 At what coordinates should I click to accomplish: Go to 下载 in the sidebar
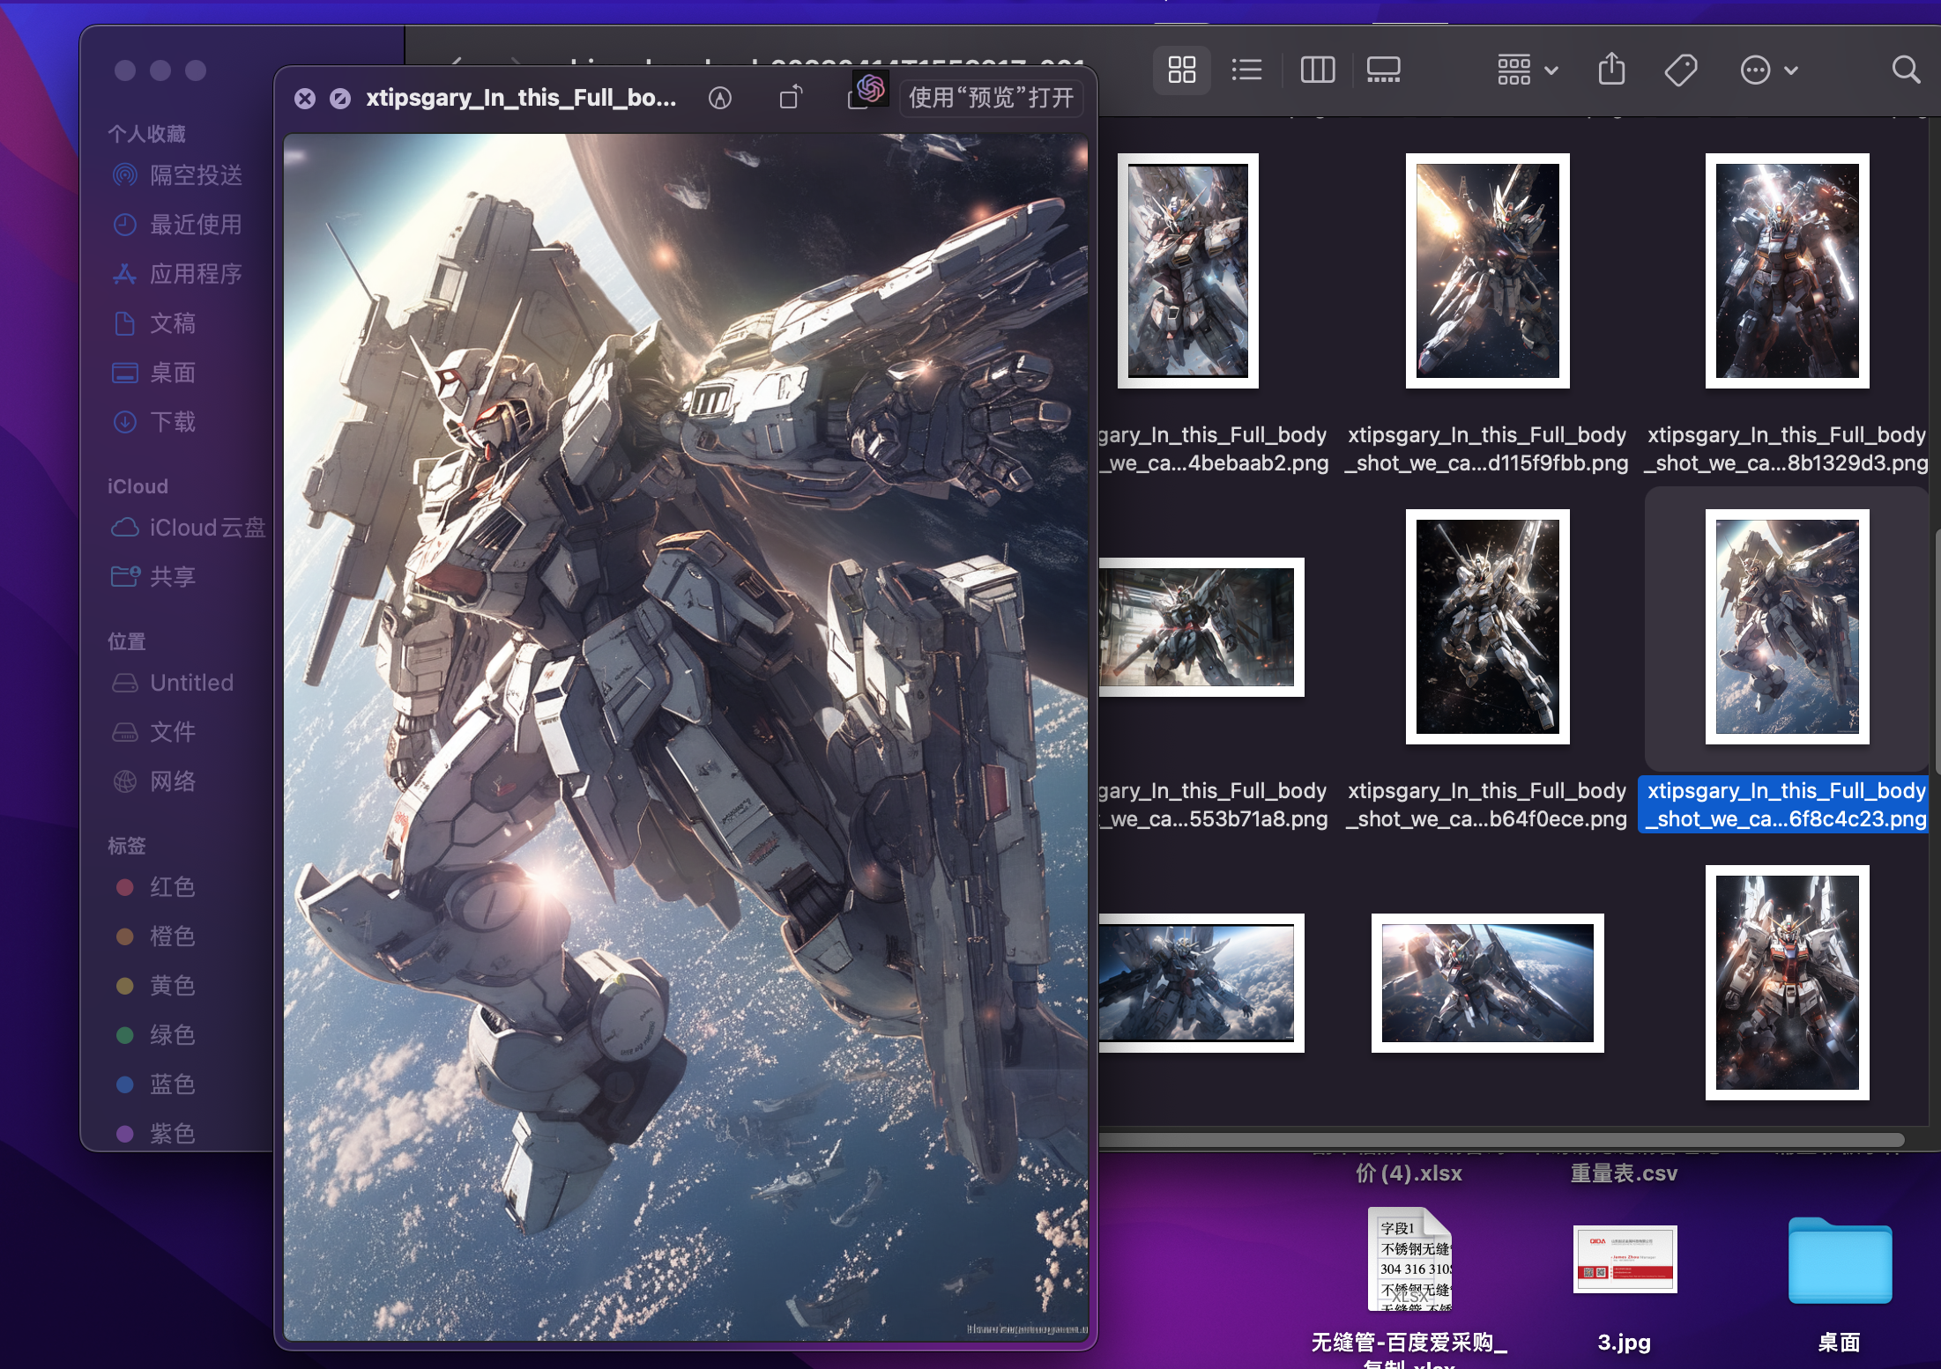(154, 422)
